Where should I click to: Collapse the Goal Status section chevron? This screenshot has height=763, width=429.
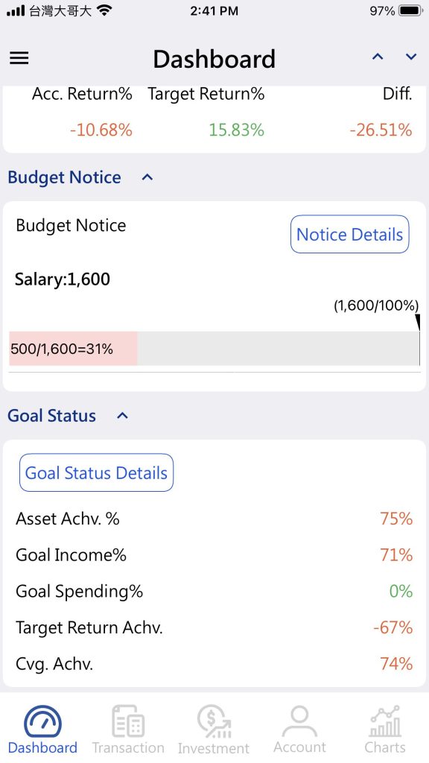123,416
